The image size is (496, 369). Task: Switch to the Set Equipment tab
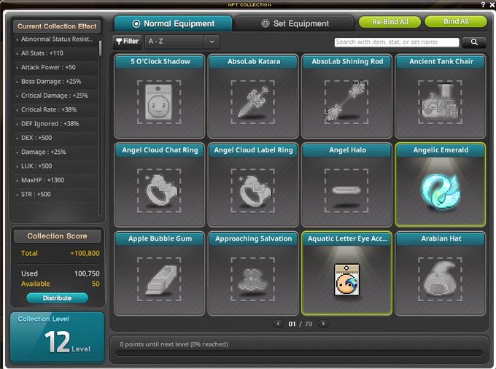[x=295, y=24]
